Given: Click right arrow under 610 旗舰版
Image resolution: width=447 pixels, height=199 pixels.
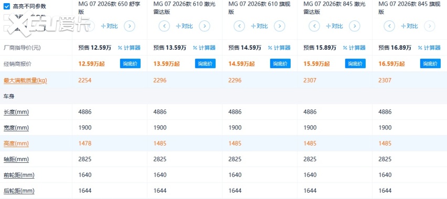Looking at the screenshot, I should pos(279,26).
